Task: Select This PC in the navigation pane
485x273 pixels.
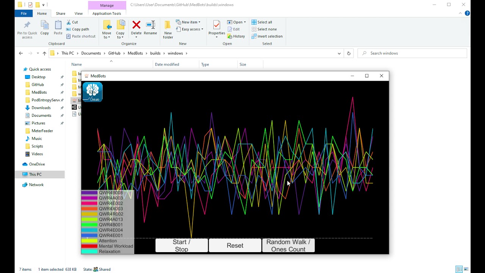Action: coord(35,174)
